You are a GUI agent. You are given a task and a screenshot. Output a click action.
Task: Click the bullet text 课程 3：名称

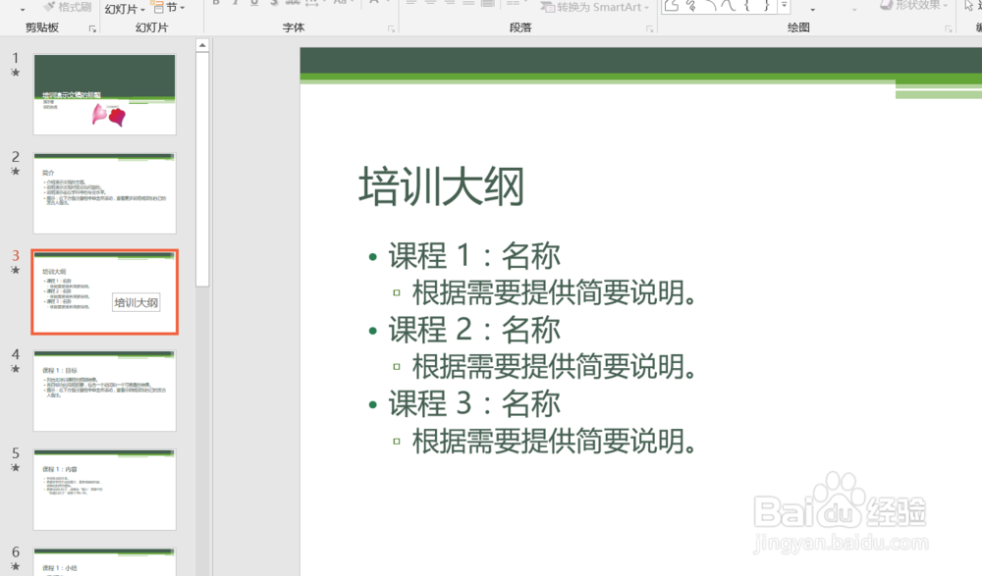coord(474,403)
